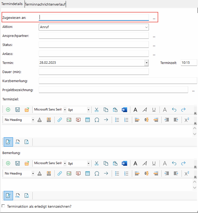Toggle bold formatting in the Bemerkung editor

(135, 163)
